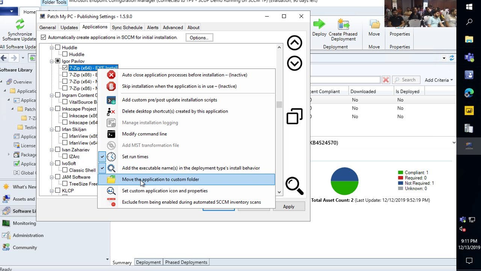
Task: Click the move-down circle arrow icon
Action: pos(294,63)
